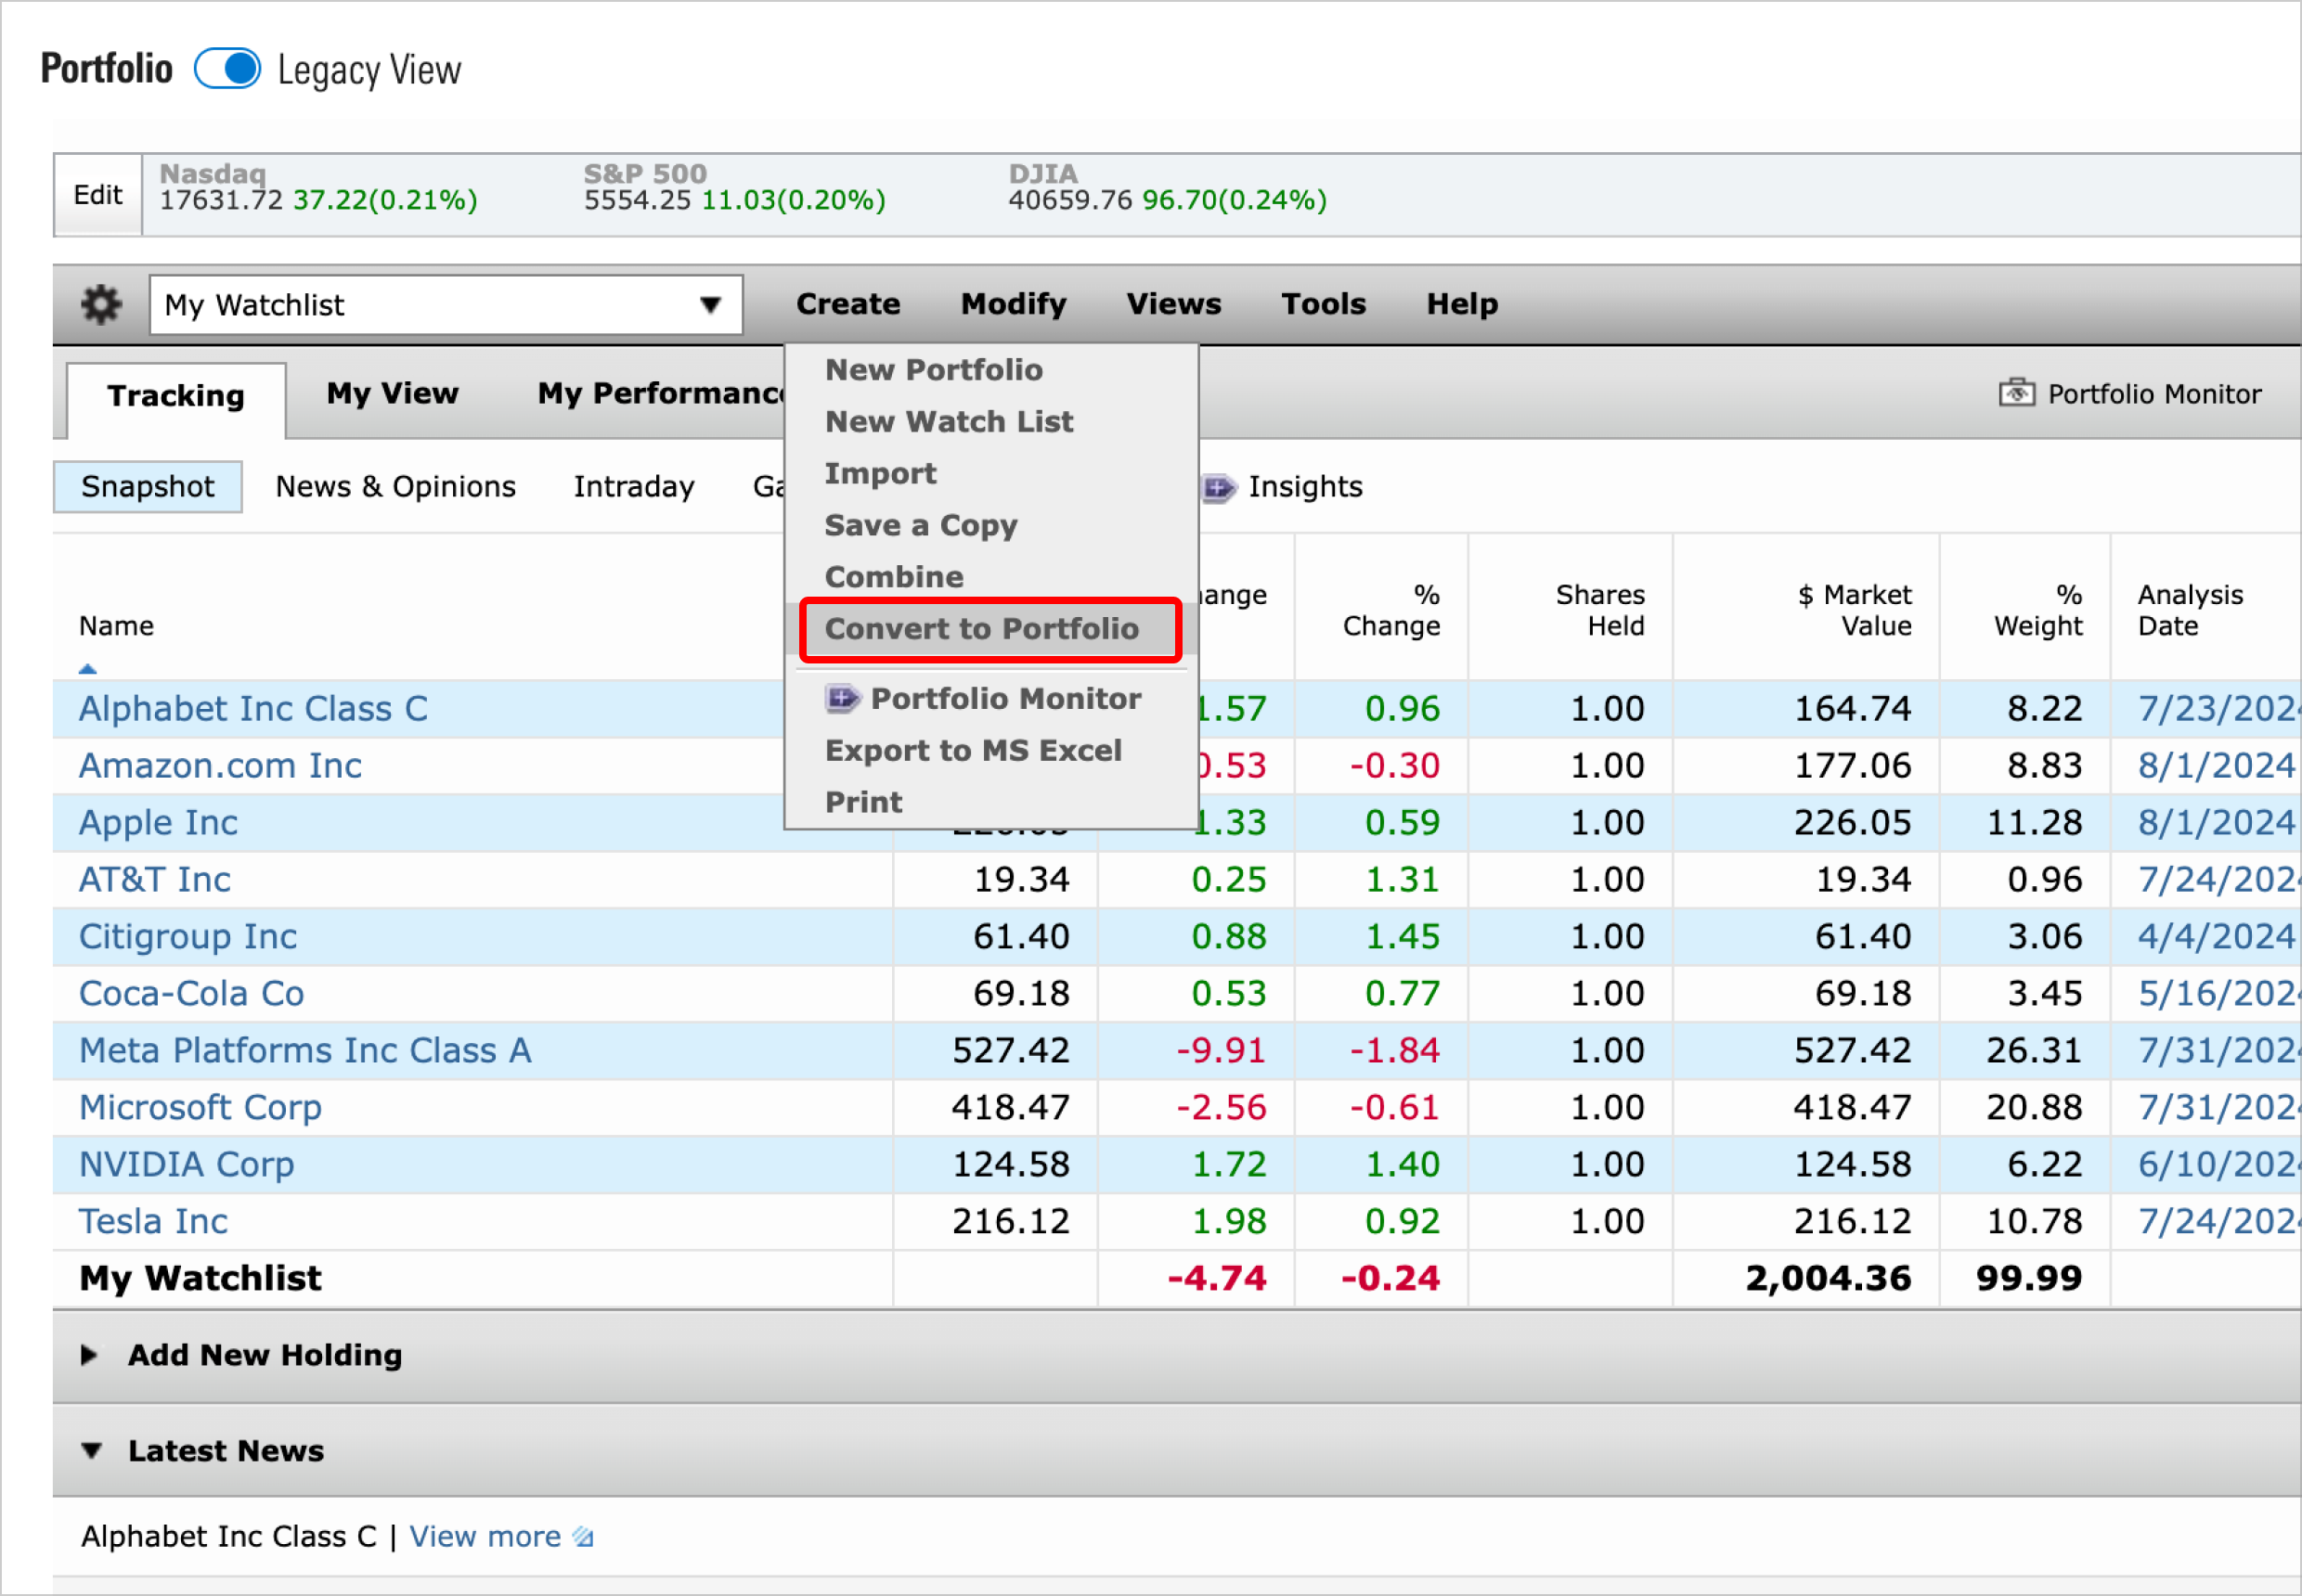Switch to the My Performance tab

pyautogui.click(x=660, y=394)
